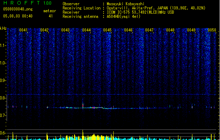Screen dimensions: 220x140
Task: Click the meteor count value 41
Action: pos(51,16)
